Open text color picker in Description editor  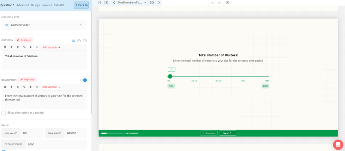[31, 87]
